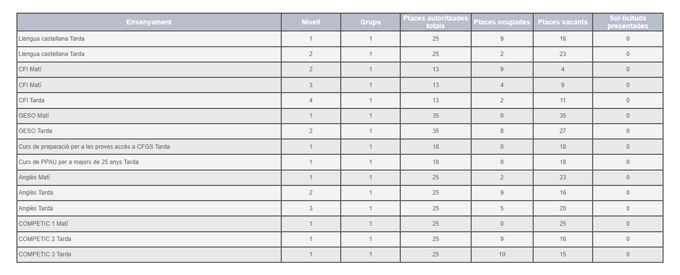Click the Ensenyament column header
The width and height of the screenshot is (680, 275).
(149, 22)
